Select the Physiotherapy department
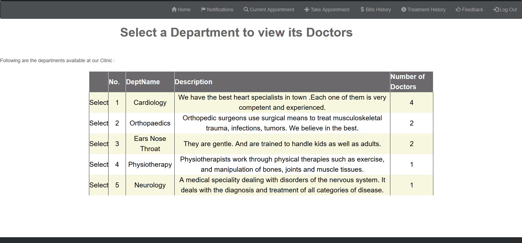 tap(99, 165)
